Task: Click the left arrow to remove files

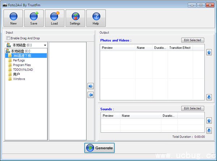Action: click(x=91, y=95)
